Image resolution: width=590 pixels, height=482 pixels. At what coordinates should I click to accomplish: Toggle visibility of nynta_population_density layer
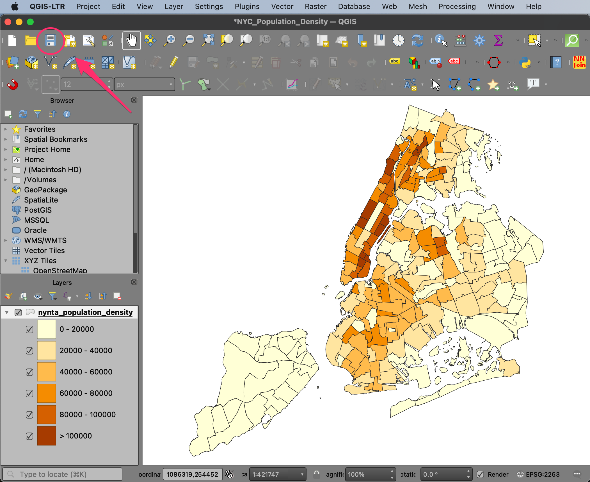pyautogui.click(x=18, y=312)
